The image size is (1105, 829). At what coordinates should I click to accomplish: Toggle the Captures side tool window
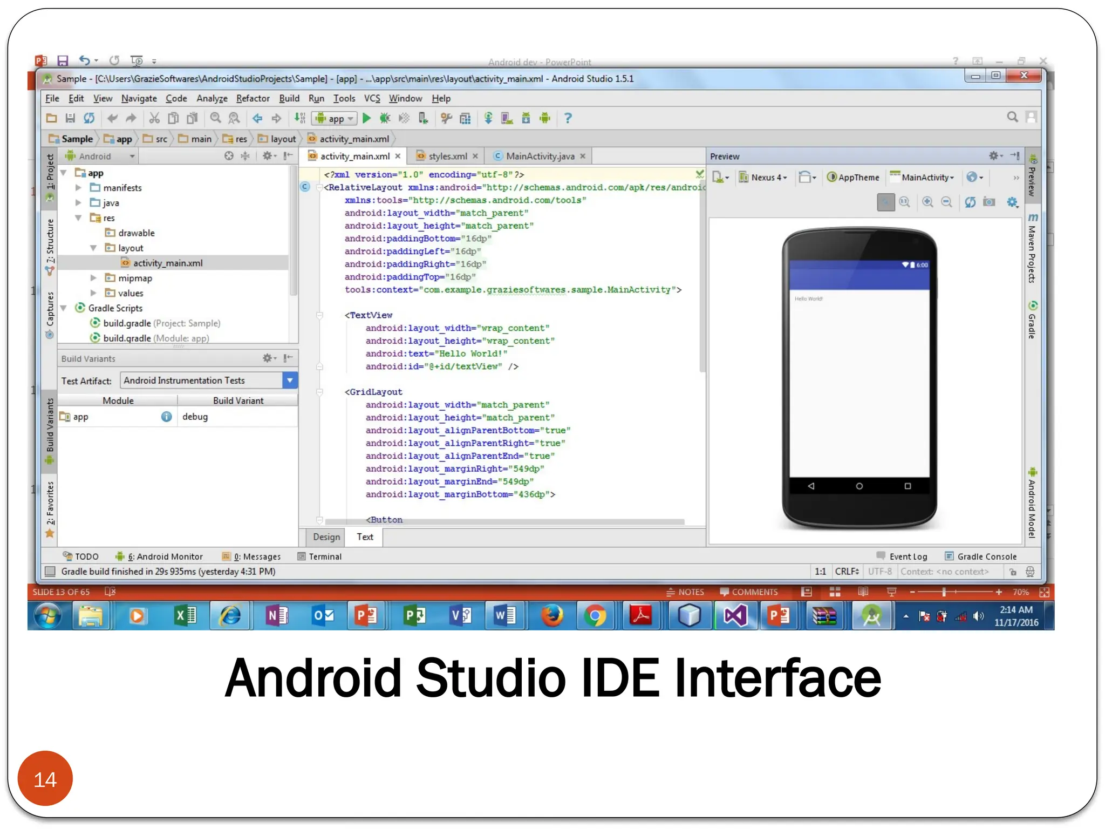50,315
